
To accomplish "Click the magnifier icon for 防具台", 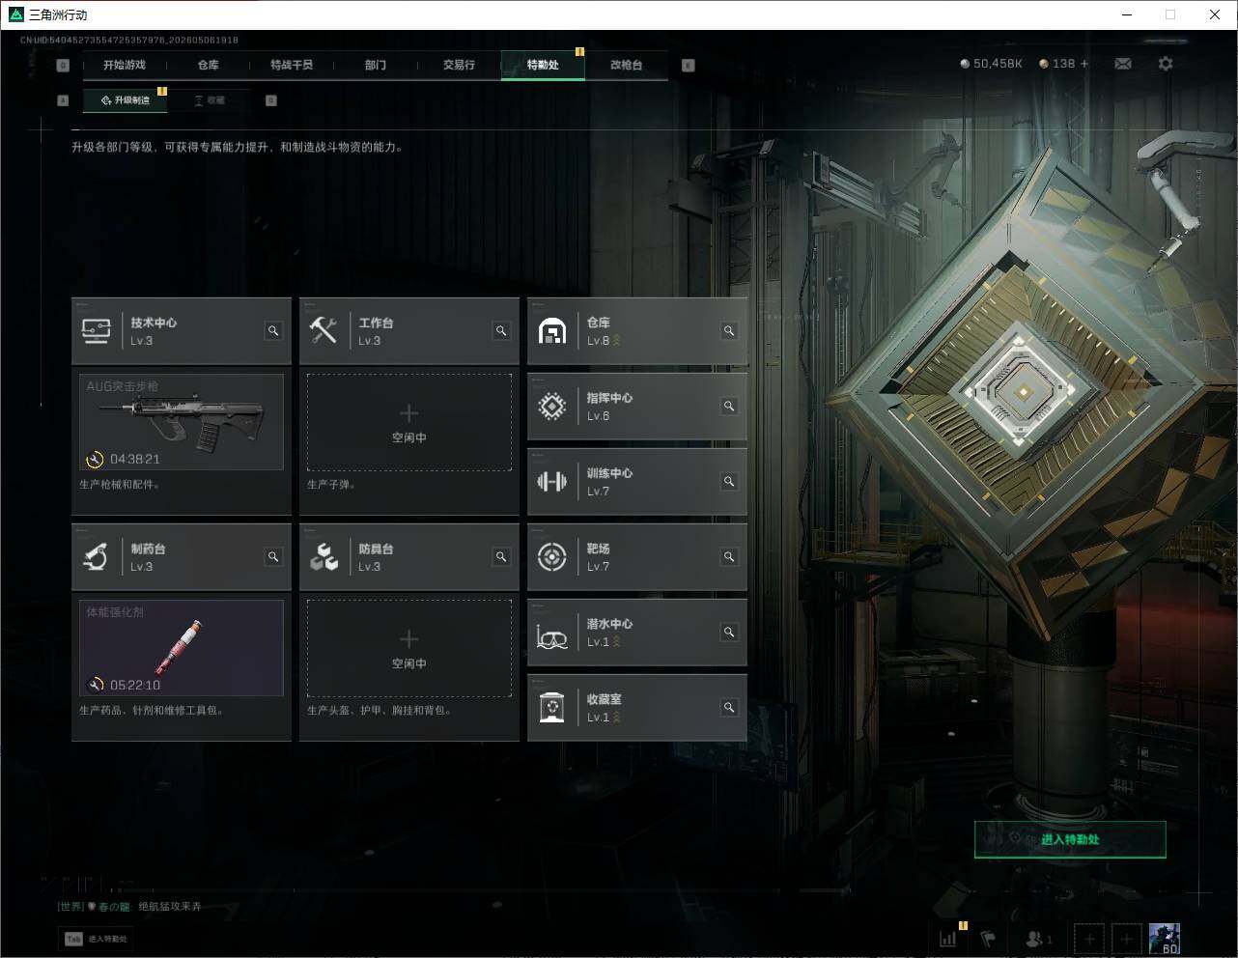I will 501,557.
